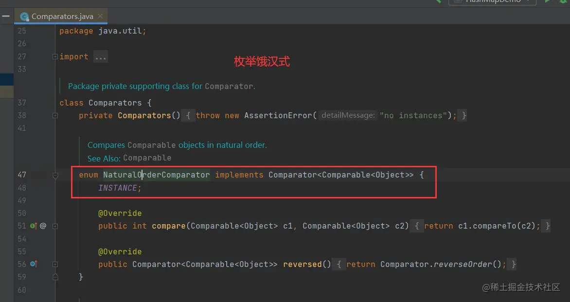Follow the Comparable link in 'Compares Comparable objects'
The width and height of the screenshot is (570, 302).
pos(152,145)
